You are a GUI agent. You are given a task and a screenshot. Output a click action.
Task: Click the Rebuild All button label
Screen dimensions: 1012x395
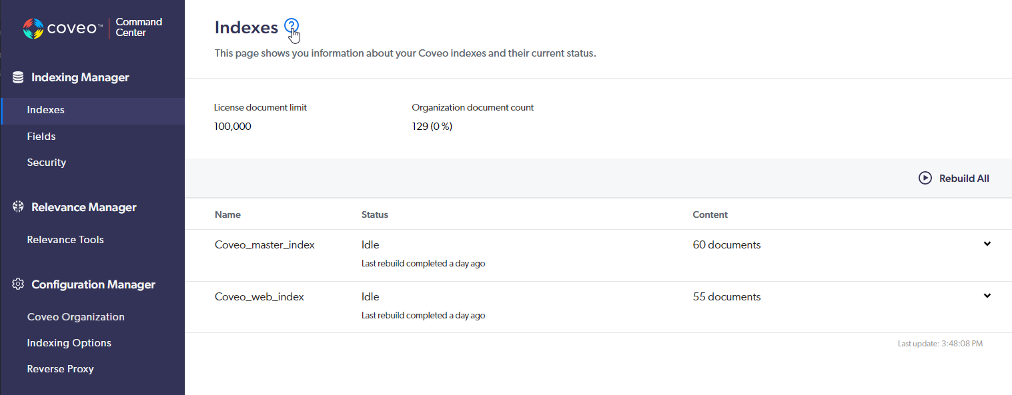click(964, 179)
